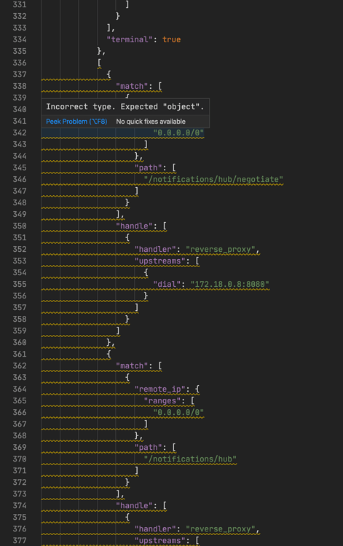Click the "upstreams" key on line 377

159,540
